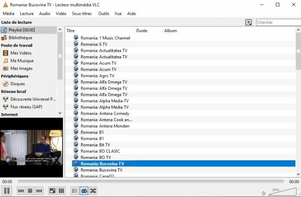Screen dimensions: 301x197
Task: Open the Sous-titres menu
Action: click(82, 14)
